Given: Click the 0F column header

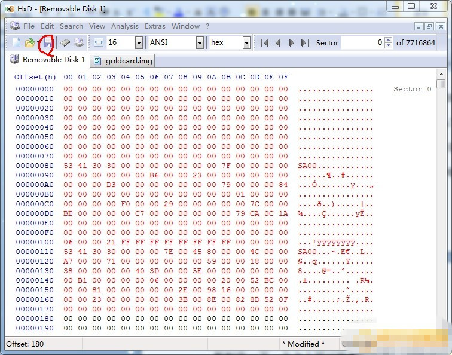Looking at the screenshot, I should [x=283, y=77].
